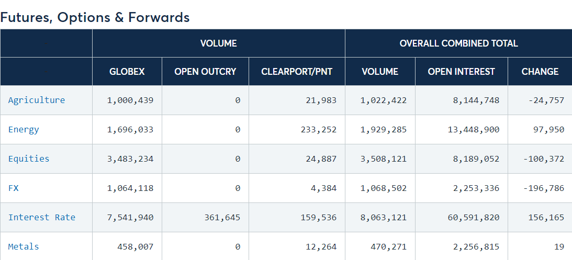Select Interest Rate total volume 8,063,121

point(384,217)
